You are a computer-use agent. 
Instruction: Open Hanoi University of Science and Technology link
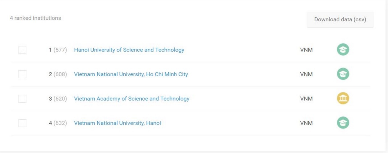pos(129,50)
